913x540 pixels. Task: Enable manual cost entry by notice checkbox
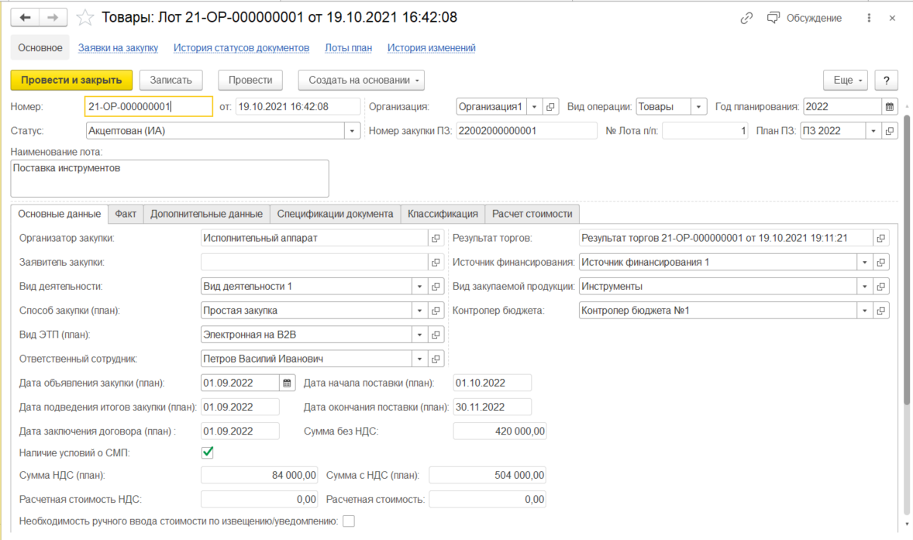coord(349,521)
